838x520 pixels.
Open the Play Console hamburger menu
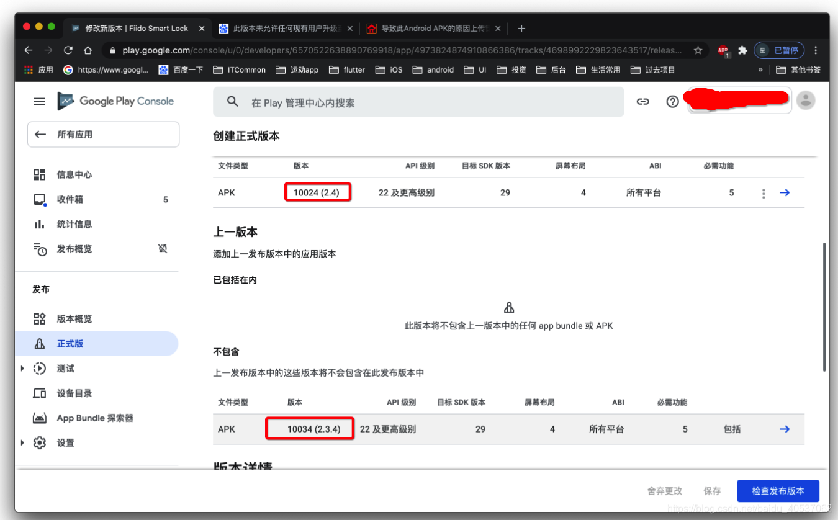[40, 101]
